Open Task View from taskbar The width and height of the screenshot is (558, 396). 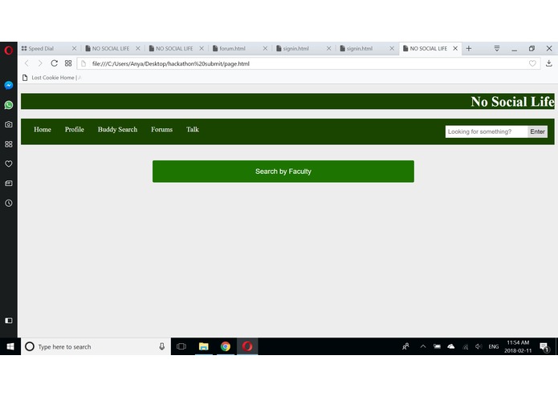[x=181, y=346]
